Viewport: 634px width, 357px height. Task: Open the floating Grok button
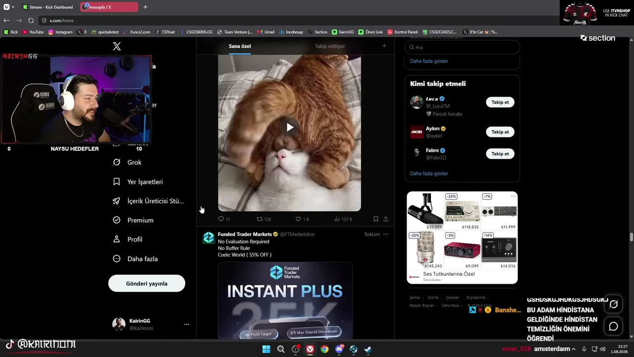click(x=614, y=304)
